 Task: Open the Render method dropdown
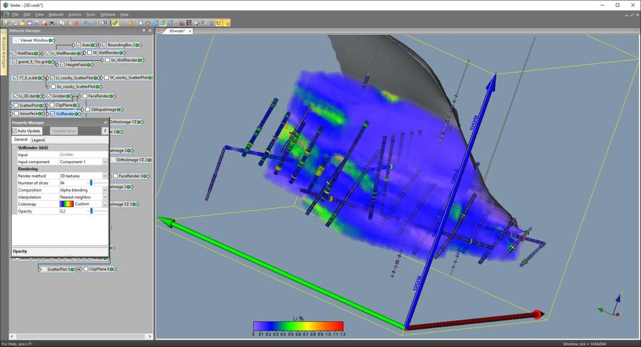(x=105, y=176)
